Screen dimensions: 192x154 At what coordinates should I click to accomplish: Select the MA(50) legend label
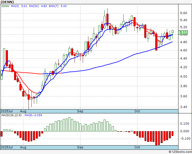(x=34, y=6)
